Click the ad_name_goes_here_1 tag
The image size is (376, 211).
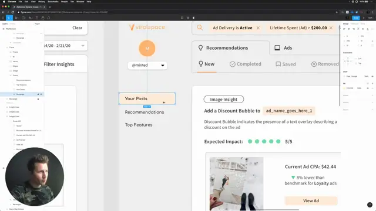pyautogui.click(x=289, y=111)
